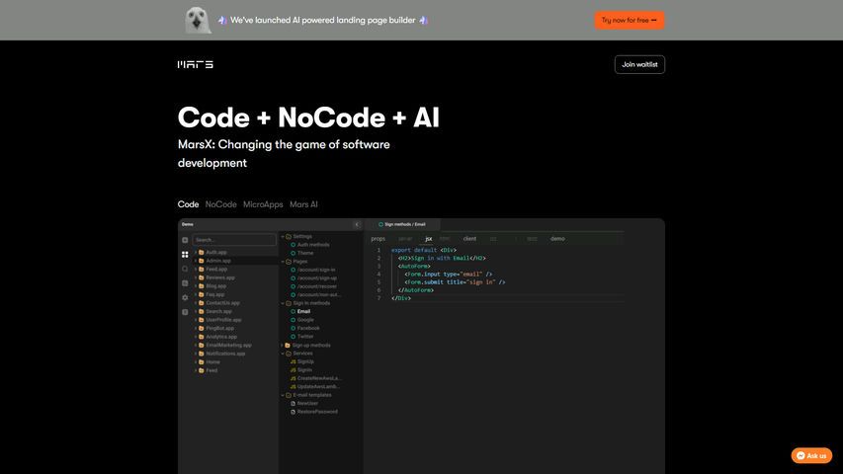The width and height of the screenshot is (843, 474).
Task: Select the Facebook sign-in method item
Action: [308, 328]
